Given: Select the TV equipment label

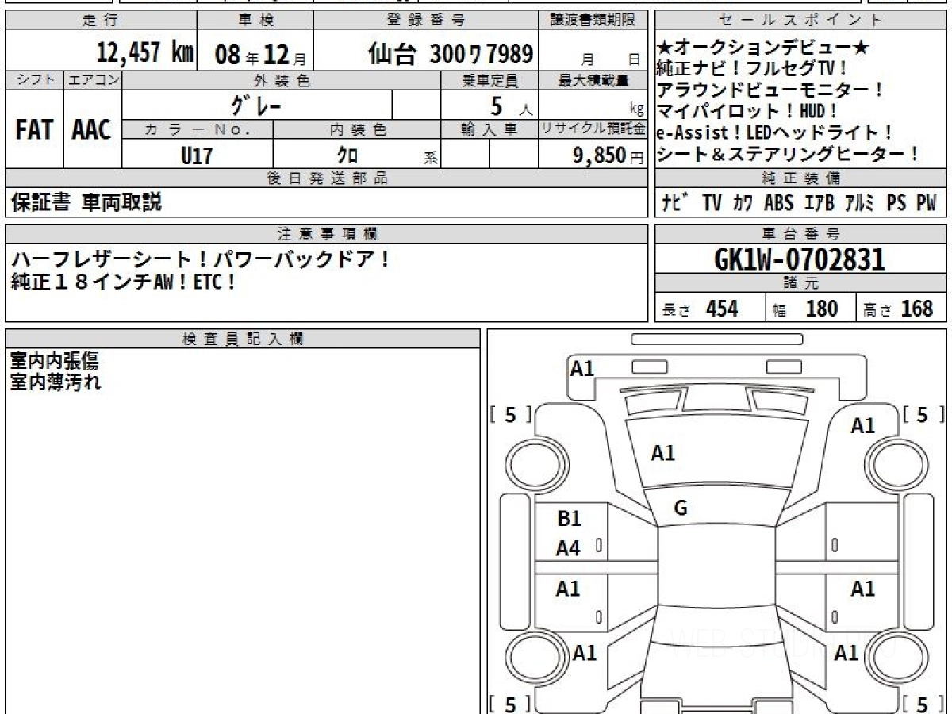Looking at the screenshot, I should (712, 203).
